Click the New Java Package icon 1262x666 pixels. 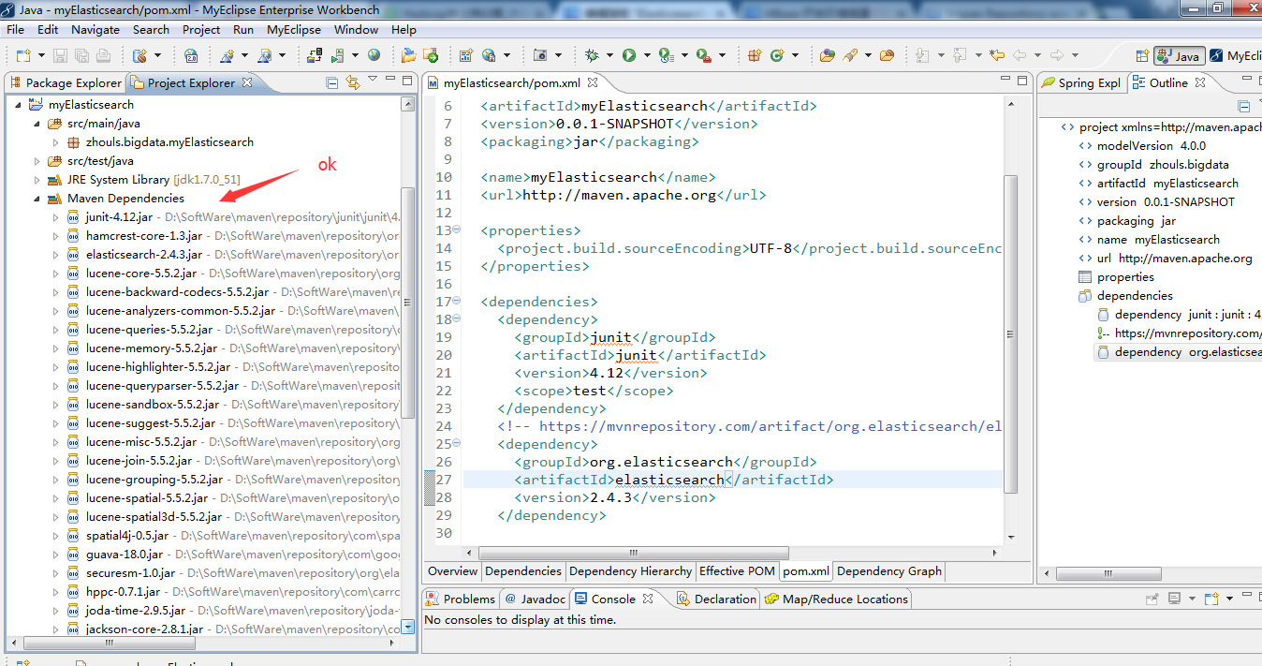click(x=755, y=55)
